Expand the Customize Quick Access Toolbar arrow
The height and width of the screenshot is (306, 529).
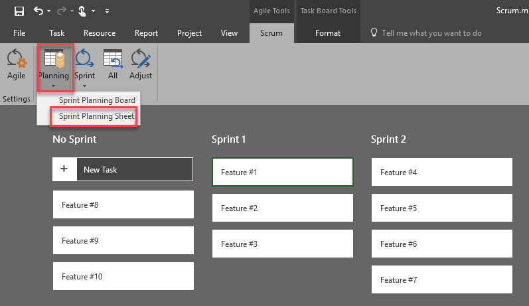pos(108,11)
